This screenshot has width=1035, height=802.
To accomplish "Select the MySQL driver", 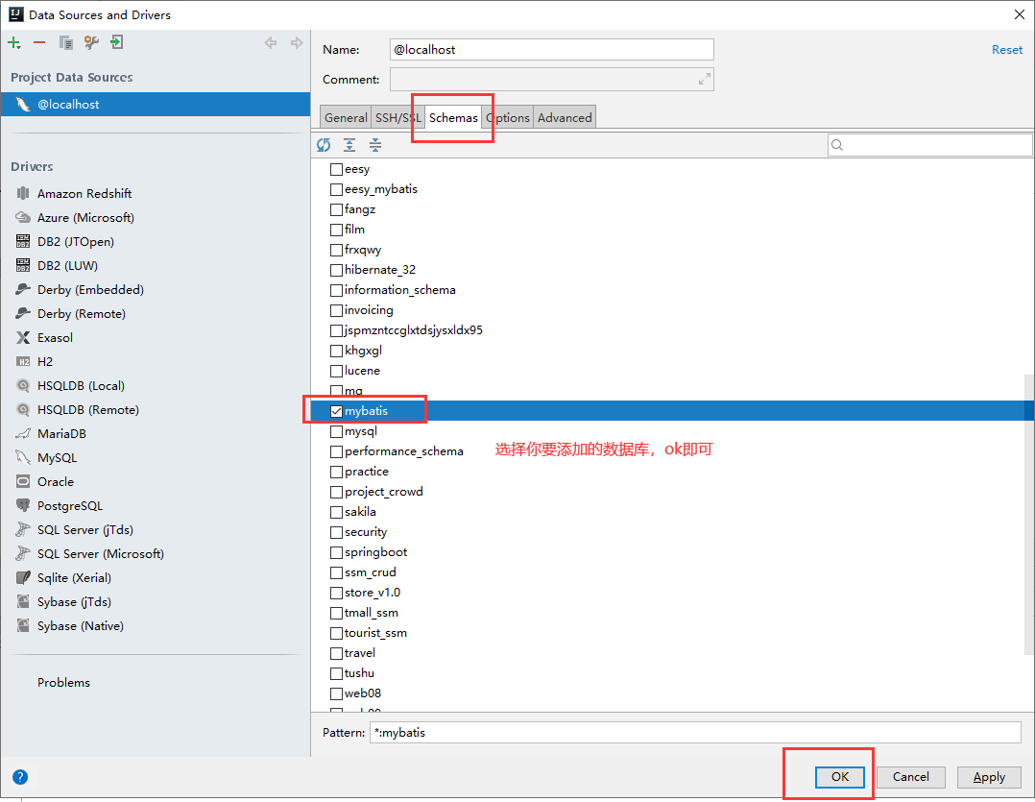I will click(57, 457).
